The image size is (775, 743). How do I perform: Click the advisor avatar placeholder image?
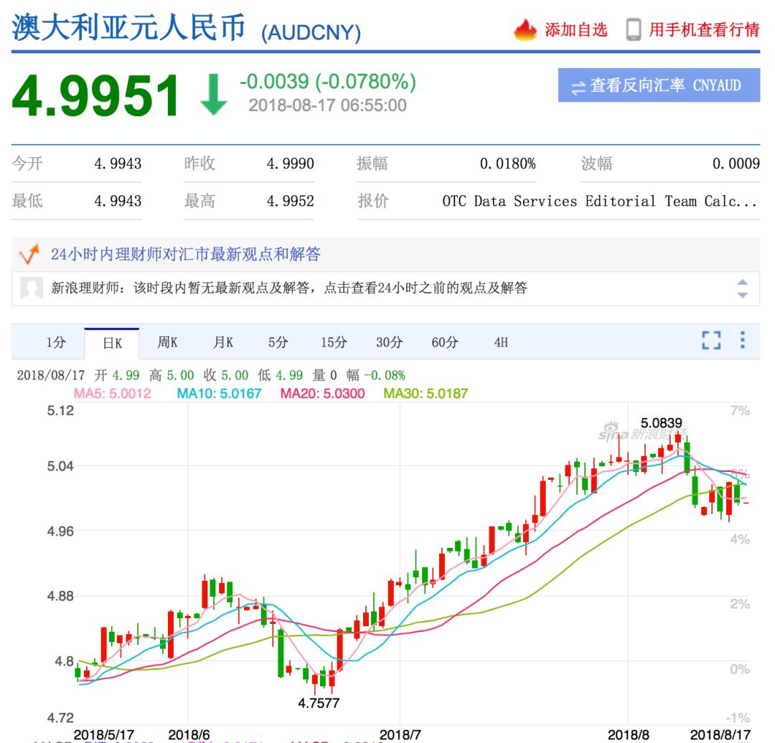pyautogui.click(x=32, y=288)
